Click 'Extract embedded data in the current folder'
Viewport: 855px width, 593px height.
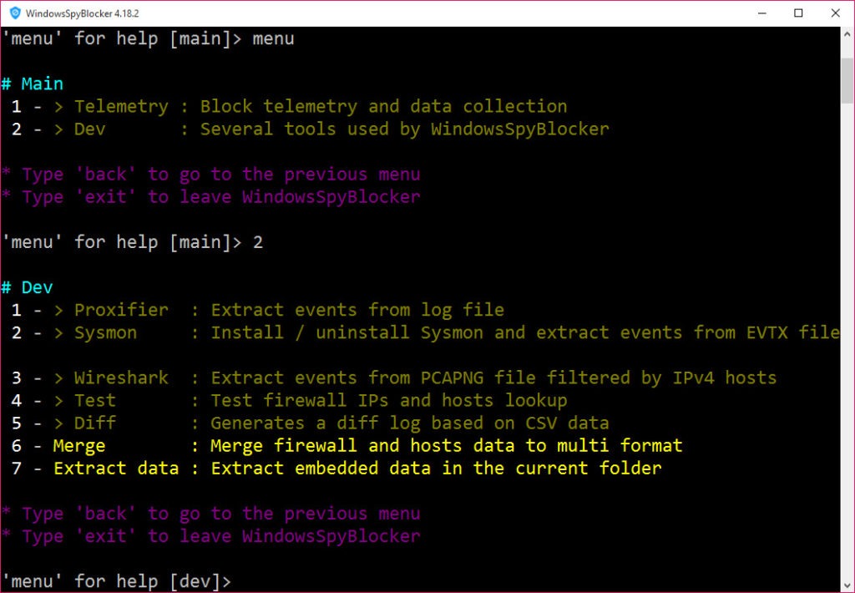point(436,468)
